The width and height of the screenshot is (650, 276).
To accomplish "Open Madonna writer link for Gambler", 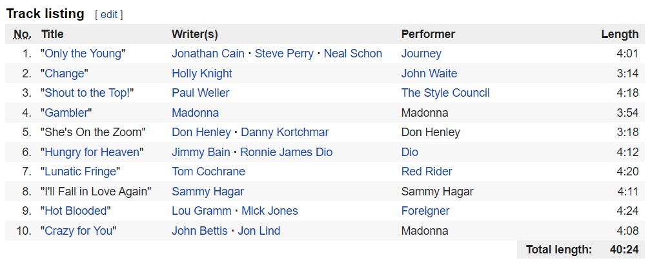I will [x=195, y=113].
